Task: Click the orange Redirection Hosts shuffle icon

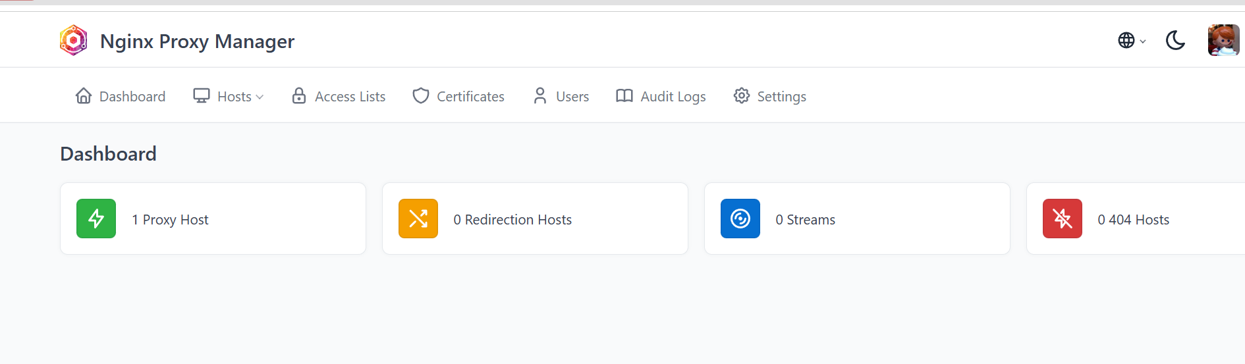Action: (418, 219)
